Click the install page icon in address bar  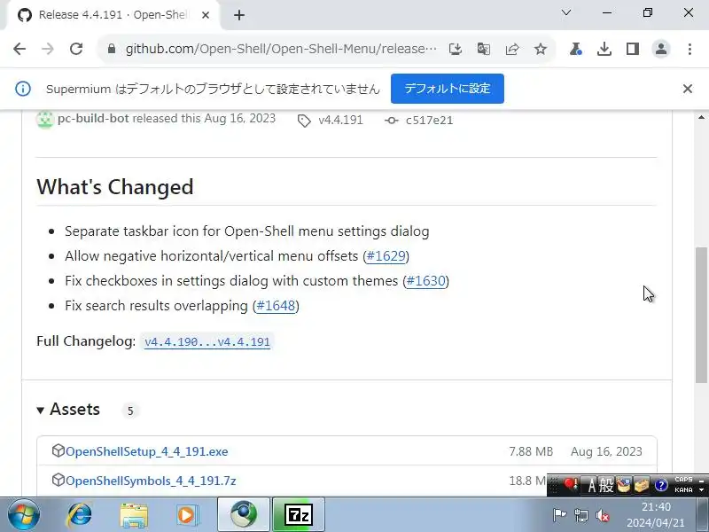point(456,49)
